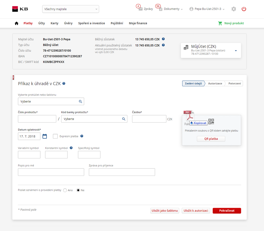Image resolution: width=264 pixels, height=231 pixels.
Task: Open the Platby menu
Action: [28, 23]
